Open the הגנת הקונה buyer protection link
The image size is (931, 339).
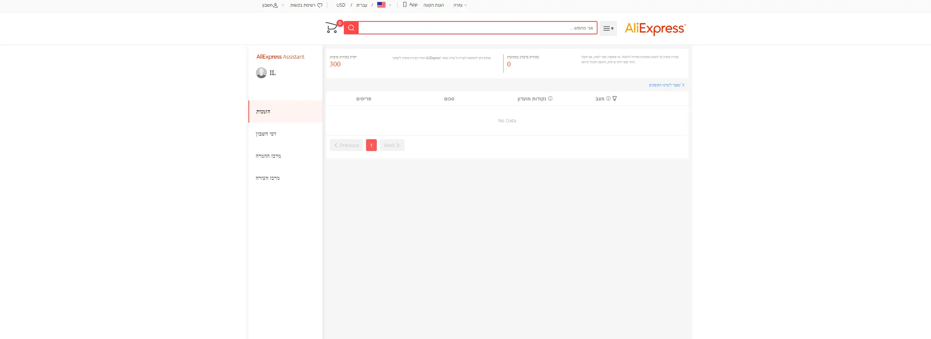click(433, 5)
